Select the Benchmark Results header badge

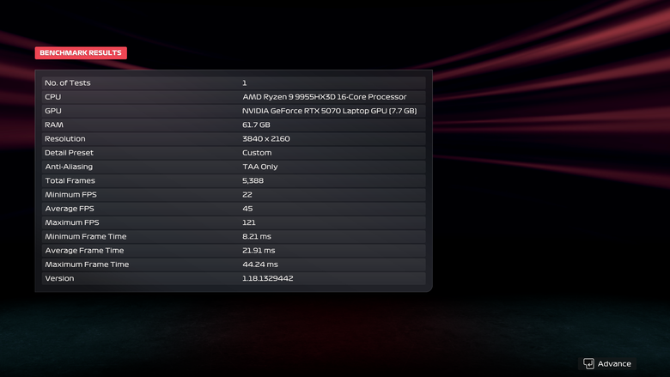[x=81, y=53]
